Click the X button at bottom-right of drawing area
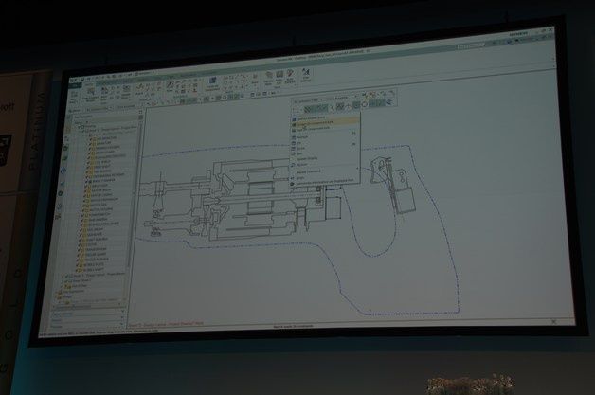 coord(554,322)
